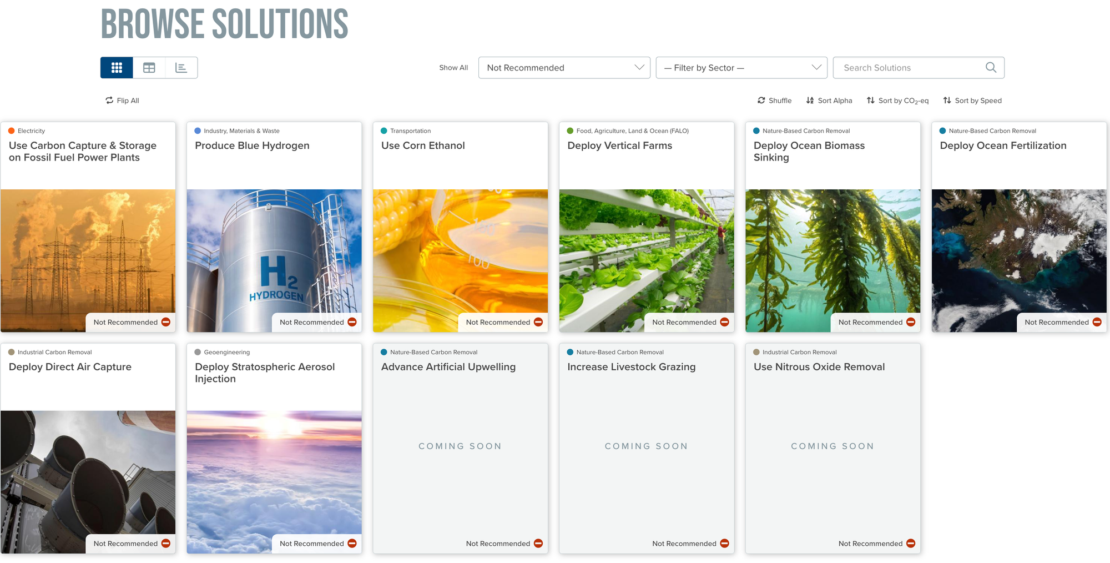Switch to the grid card view
The height and width of the screenshot is (563, 1110).
(117, 68)
